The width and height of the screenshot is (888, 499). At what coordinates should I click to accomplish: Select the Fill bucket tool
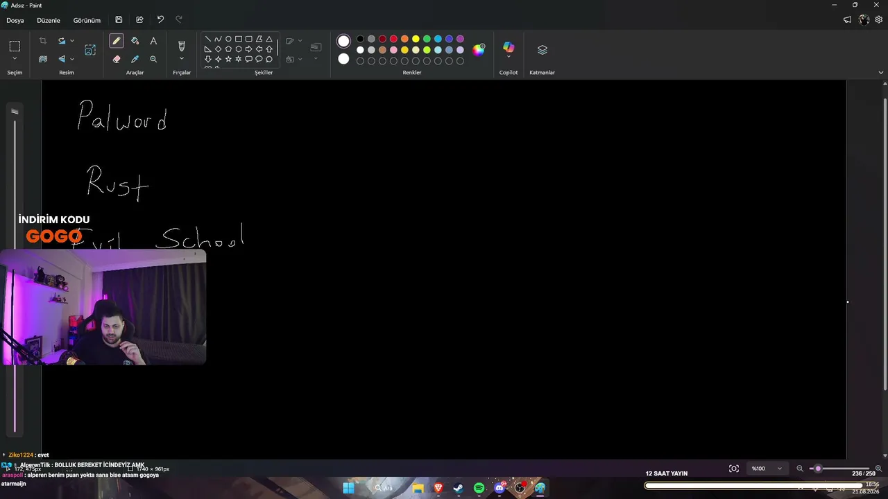(x=135, y=41)
